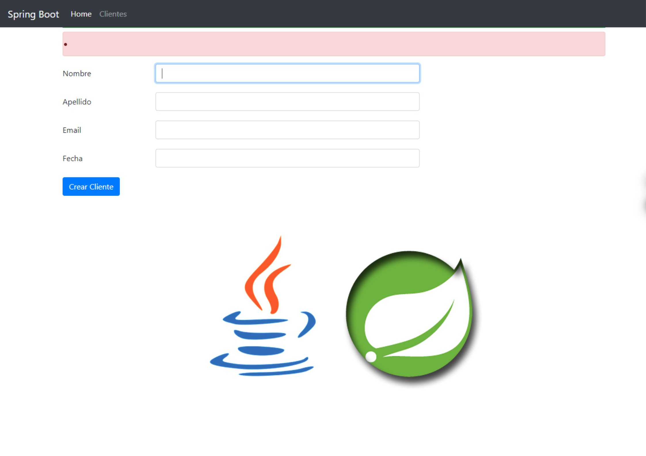Click the dark navigation bar background
Screen dimensions: 646x456
374,14
